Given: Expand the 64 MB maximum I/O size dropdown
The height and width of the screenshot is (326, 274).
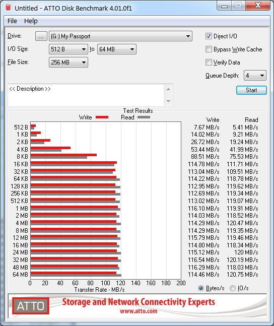Looking at the screenshot, I should [x=117, y=49].
